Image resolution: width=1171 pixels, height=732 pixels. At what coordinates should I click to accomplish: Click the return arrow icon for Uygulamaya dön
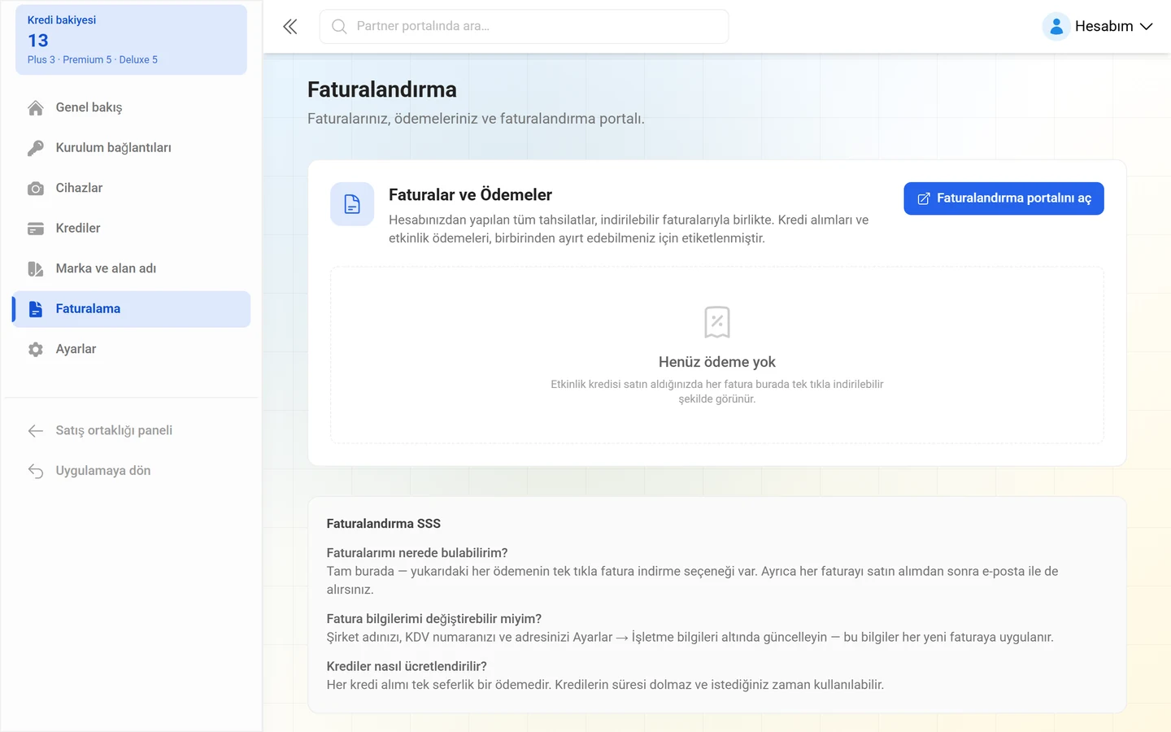coord(36,471)
